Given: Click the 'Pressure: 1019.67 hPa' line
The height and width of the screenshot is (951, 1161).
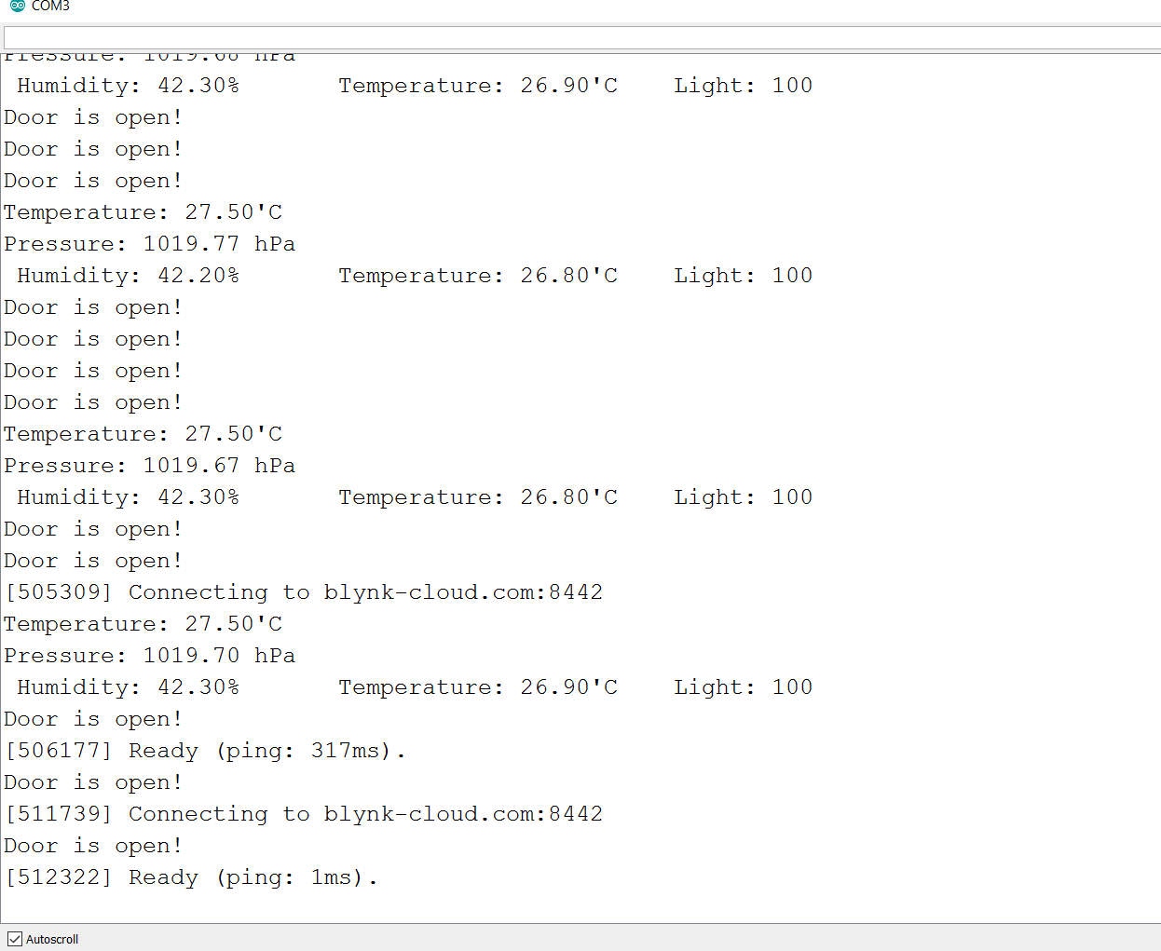Looking at the screenshot, I should [150, 466].
